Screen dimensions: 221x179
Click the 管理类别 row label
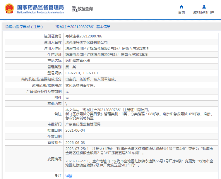(x=54, y=67)
